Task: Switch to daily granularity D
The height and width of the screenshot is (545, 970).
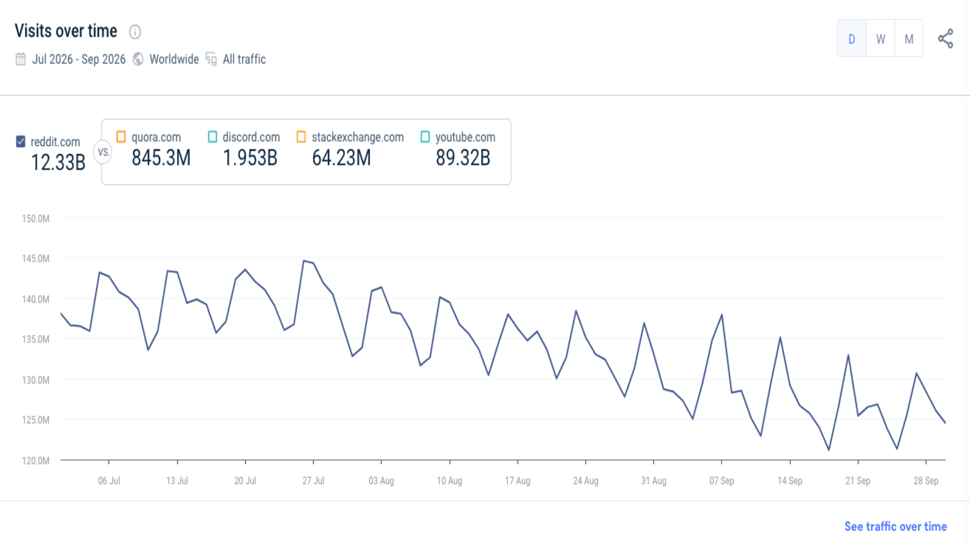Action: tap(852, 39)
